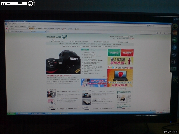Open the second menu in IE menu bar
This screenshot has width=179, height=134.
[x=12, y=26]
